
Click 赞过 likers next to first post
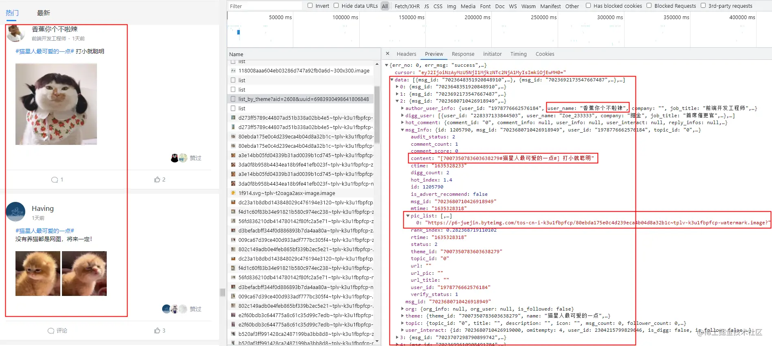coord(195,158)
